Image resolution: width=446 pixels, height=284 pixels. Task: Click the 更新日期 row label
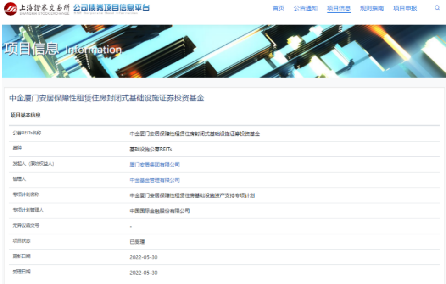22,256
